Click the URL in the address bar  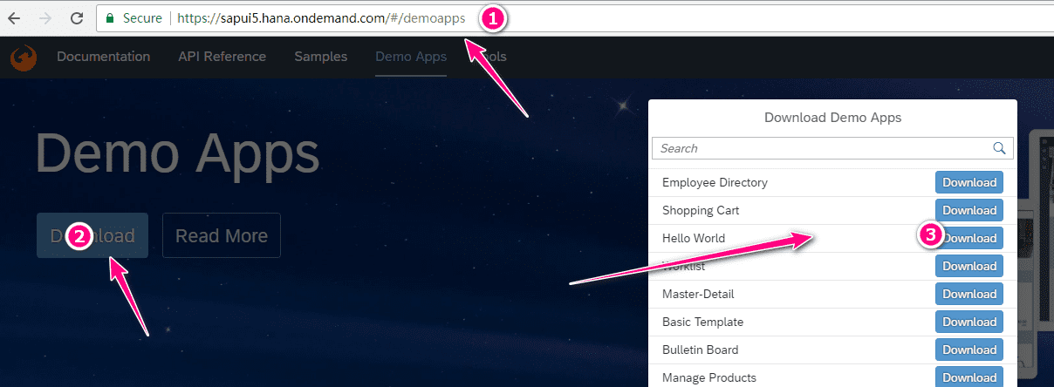tap(318, 17)
